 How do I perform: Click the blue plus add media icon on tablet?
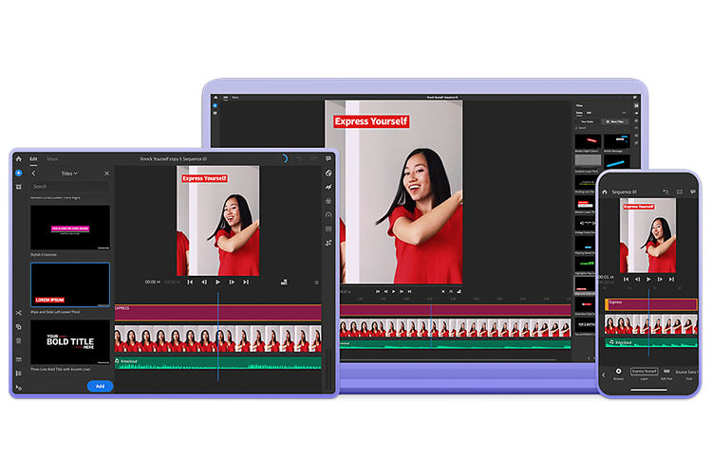(18, 173)
